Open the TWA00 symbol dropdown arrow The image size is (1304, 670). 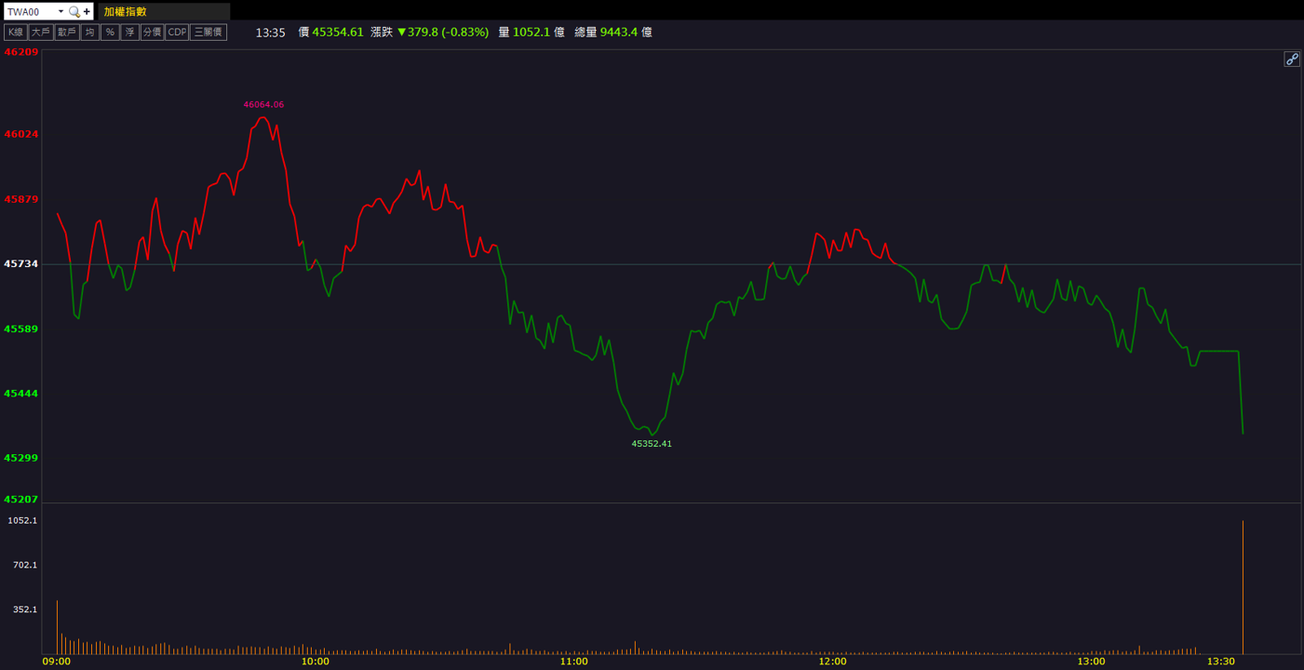tap(61, 12)
